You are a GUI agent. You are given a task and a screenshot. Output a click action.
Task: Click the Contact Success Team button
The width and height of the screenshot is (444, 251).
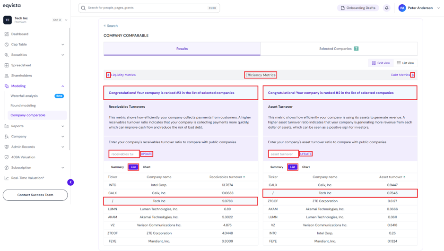[x=35, y=195]
